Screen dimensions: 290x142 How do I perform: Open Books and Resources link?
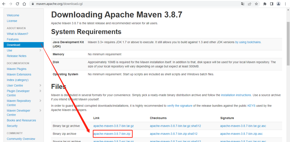coord(21,120)
